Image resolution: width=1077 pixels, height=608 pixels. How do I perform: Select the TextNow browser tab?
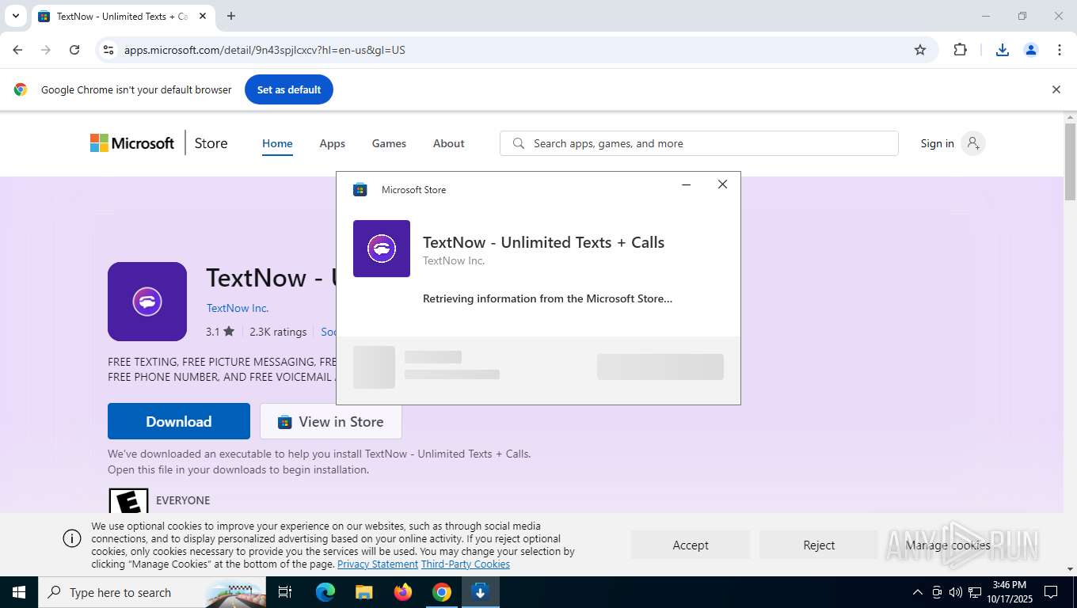point(123,16)
